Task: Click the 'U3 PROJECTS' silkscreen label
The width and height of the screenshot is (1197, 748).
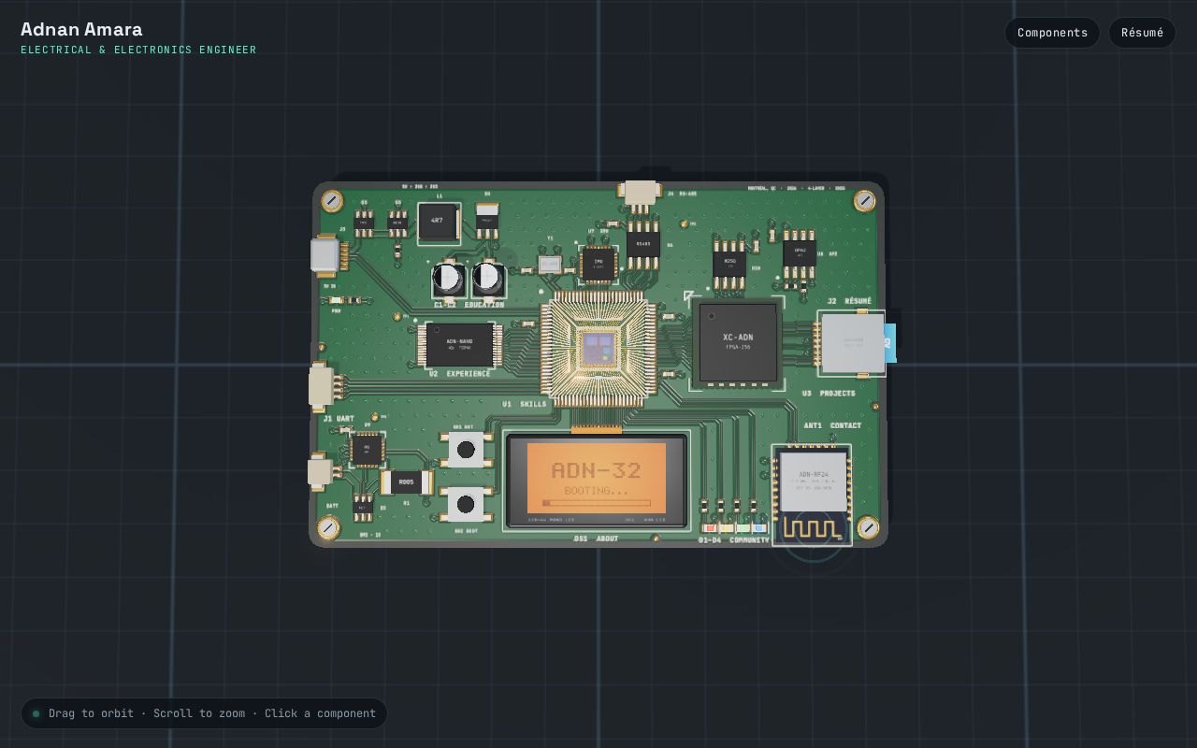Action: click(828, 394)
